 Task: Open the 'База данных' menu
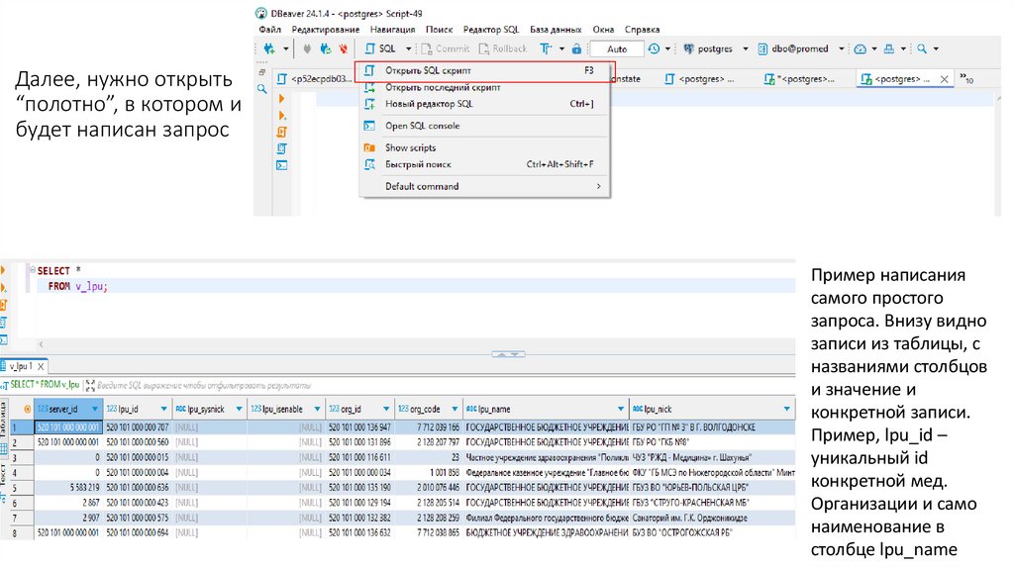pos(558,30)
